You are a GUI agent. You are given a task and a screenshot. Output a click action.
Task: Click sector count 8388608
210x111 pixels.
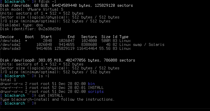point(89,45)
